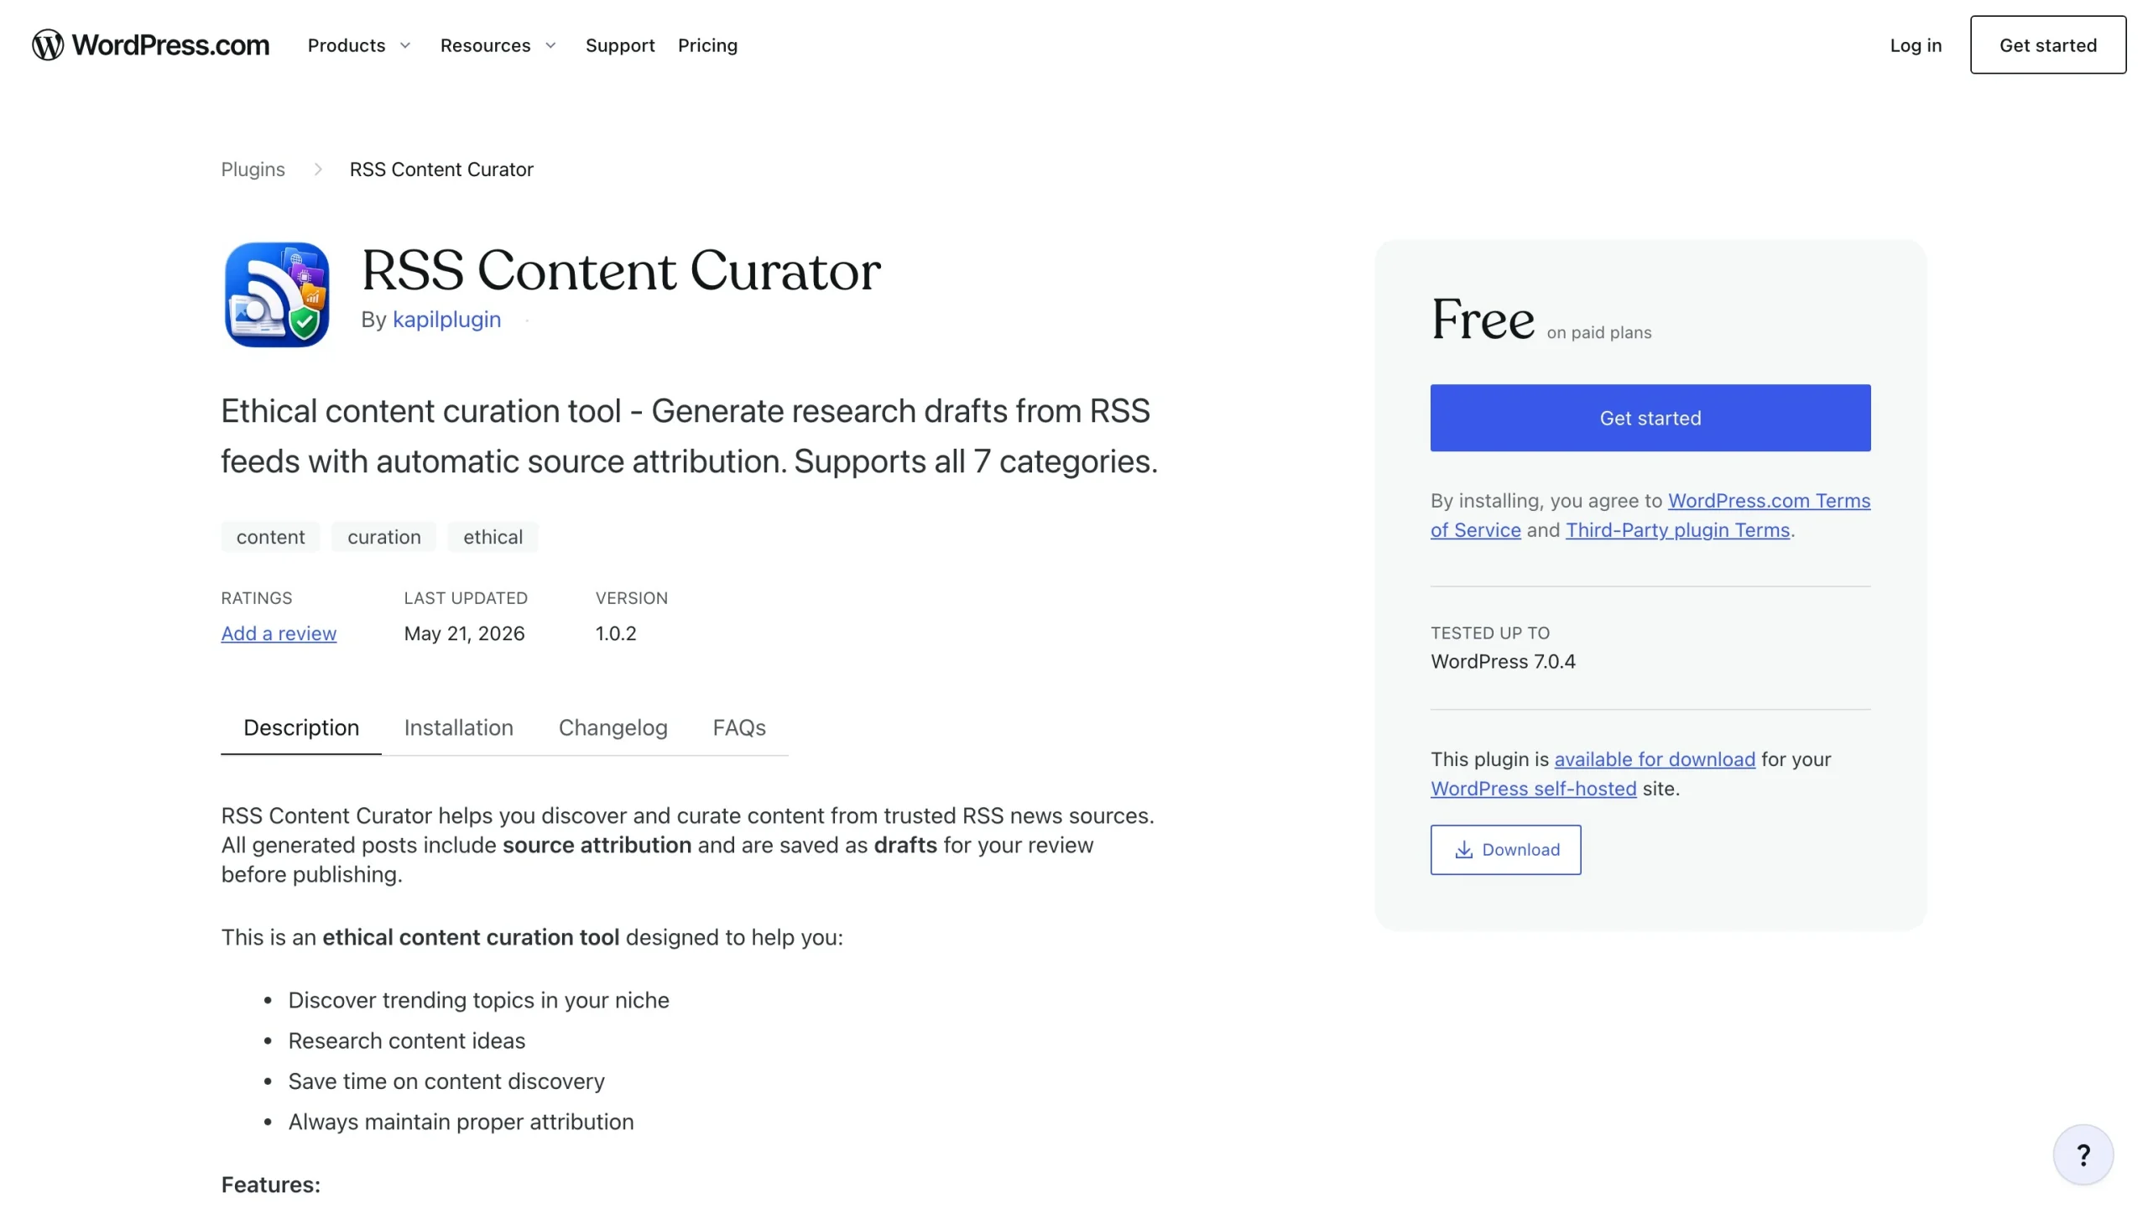
Task: Open the WordPress self-hosted link
Action: coord(1533,789)
